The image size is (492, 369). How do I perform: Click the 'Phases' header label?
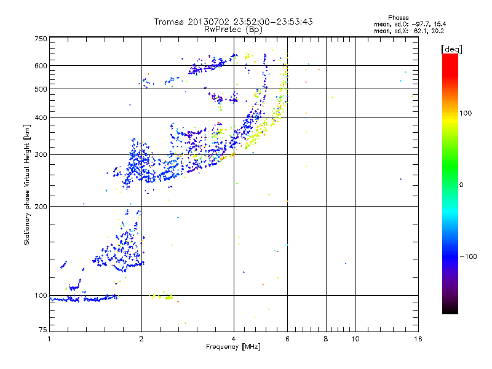pyautogui.click(x=398, y=18)
